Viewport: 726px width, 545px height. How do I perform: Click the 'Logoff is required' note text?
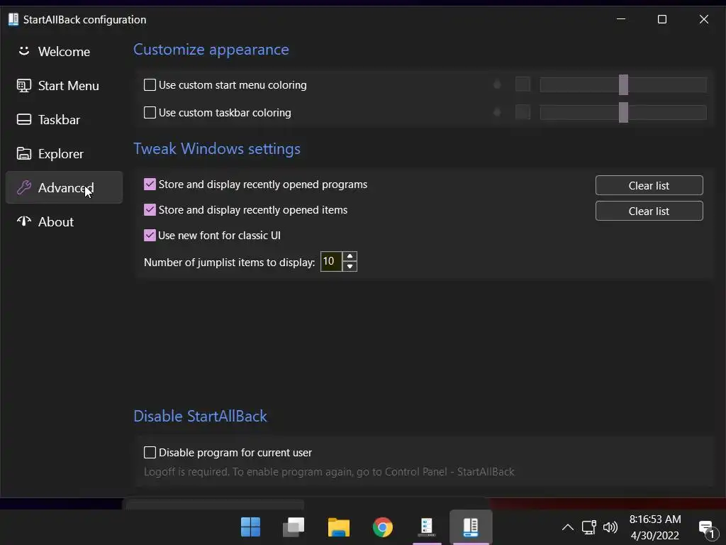pyautogui.click(x=329, y=472)
